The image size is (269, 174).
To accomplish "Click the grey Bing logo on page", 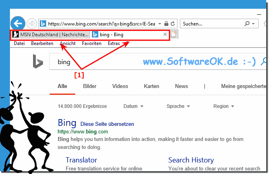I will point(38,61).
